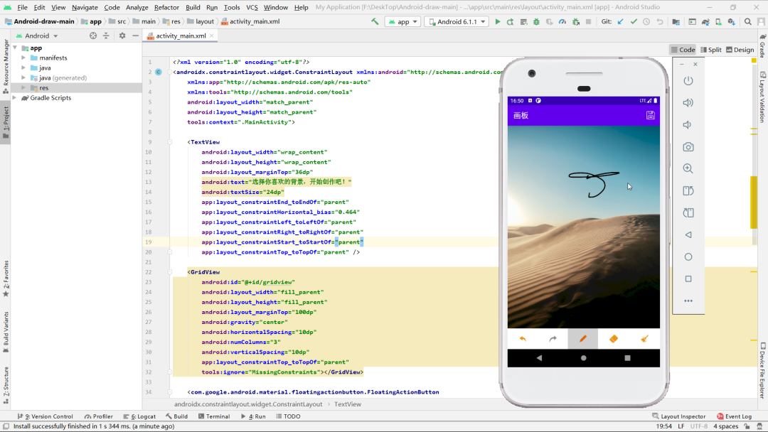Viewport: 768px width, 432px height.
Task: Open the Version Control tool window
Action: pos(45,416)
